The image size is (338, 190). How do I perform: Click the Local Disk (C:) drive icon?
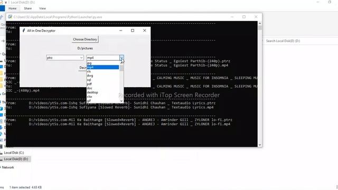point(1,153)
